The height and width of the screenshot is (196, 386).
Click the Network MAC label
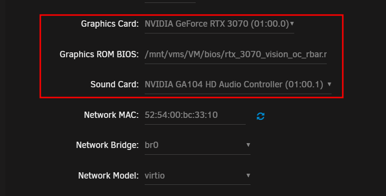coord(111,115)
